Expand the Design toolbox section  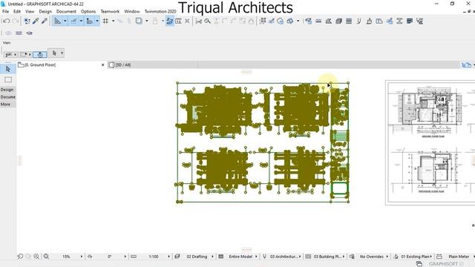pos(8,90)
